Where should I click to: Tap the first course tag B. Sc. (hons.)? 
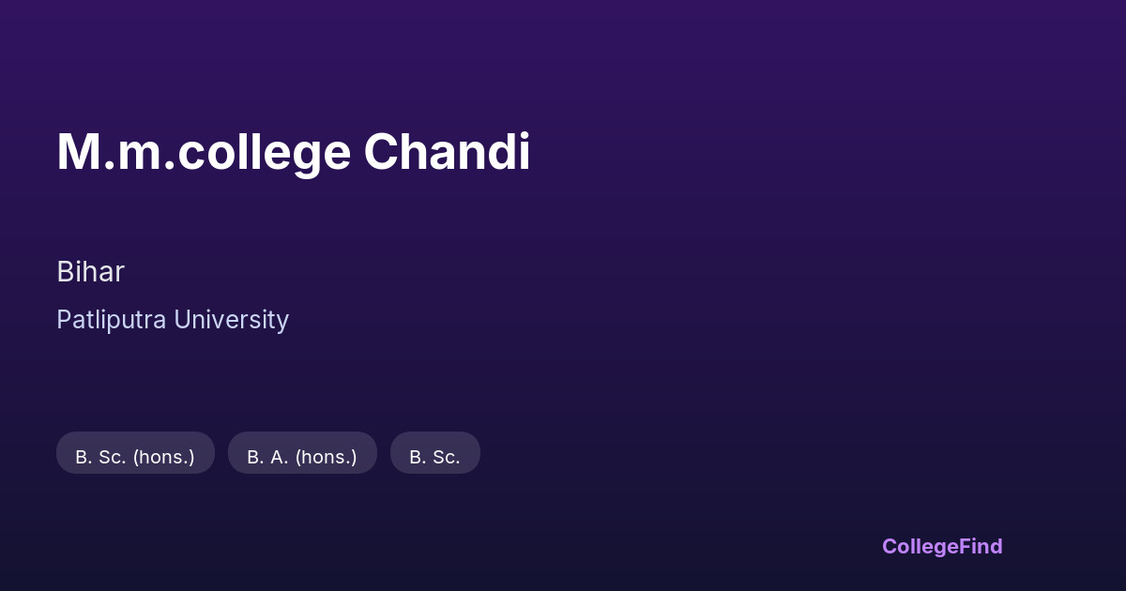(x=135, y=457)
